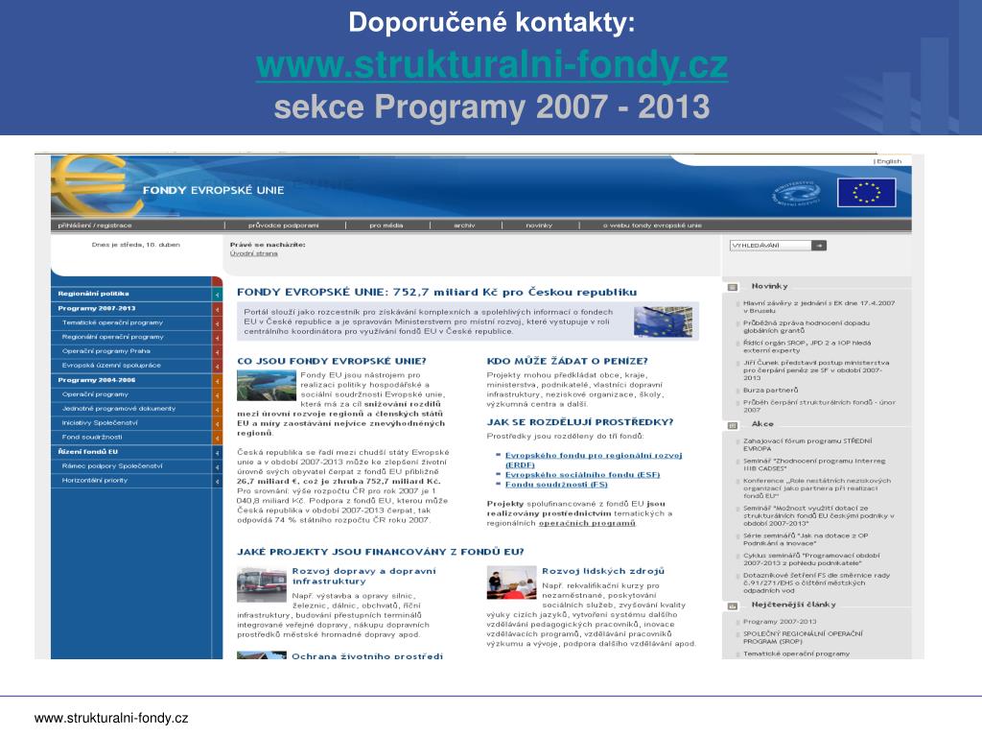Open news Řídící orgán SROP, JPD 2
The width and height of the screenshot is (982, 737).
pos(807,346)
